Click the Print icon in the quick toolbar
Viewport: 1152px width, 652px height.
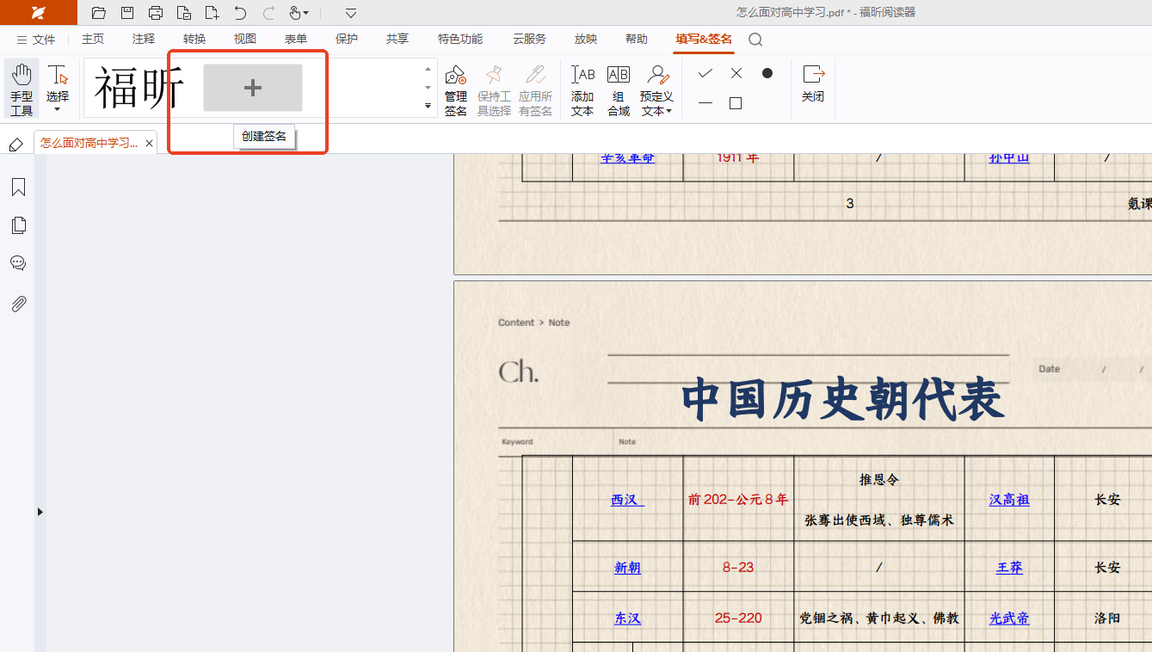(x=156, y=13)
